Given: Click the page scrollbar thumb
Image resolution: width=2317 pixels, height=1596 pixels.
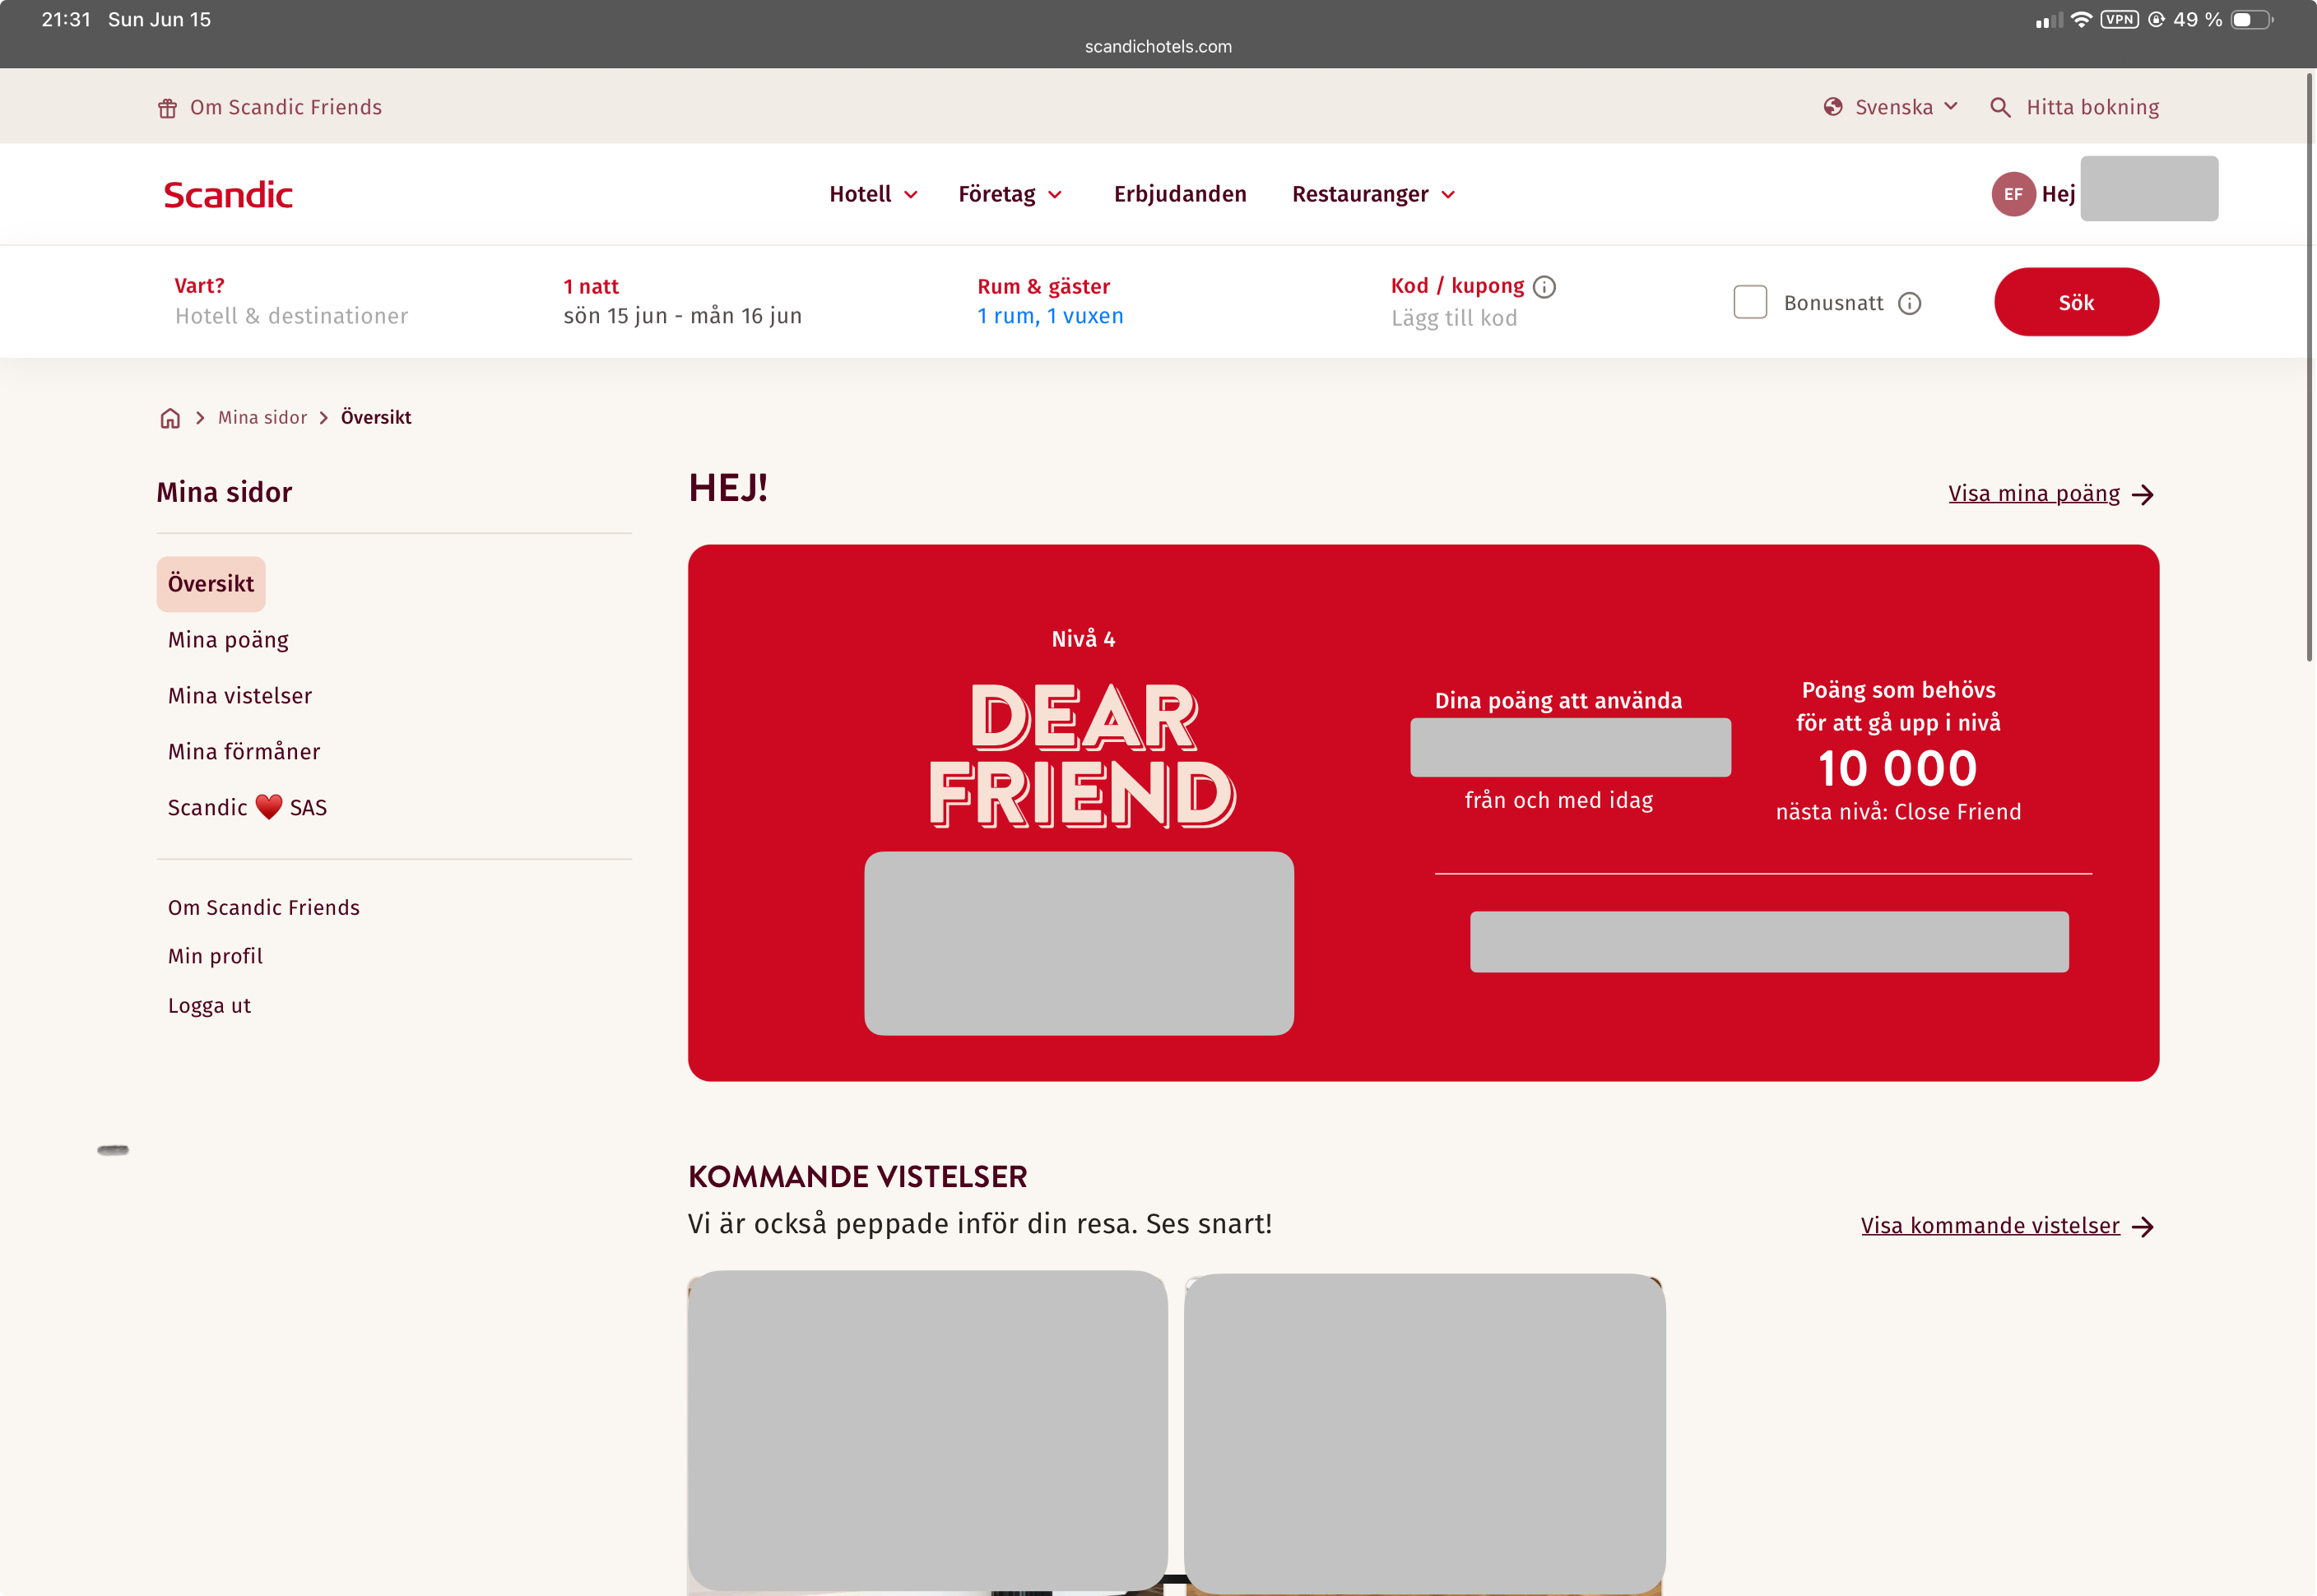Looking at the screenshot, I should (x=2310, y=366).
